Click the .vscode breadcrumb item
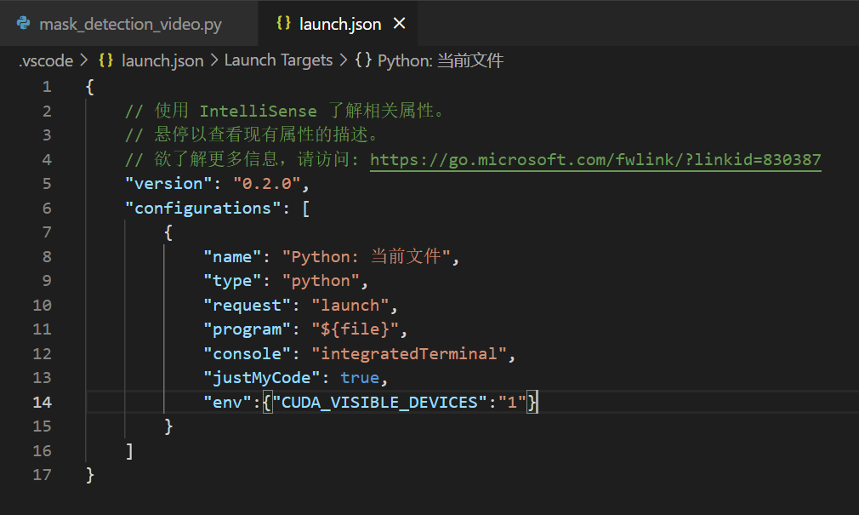The height and width of the screenshot is (515, 859). coord(45,60)
